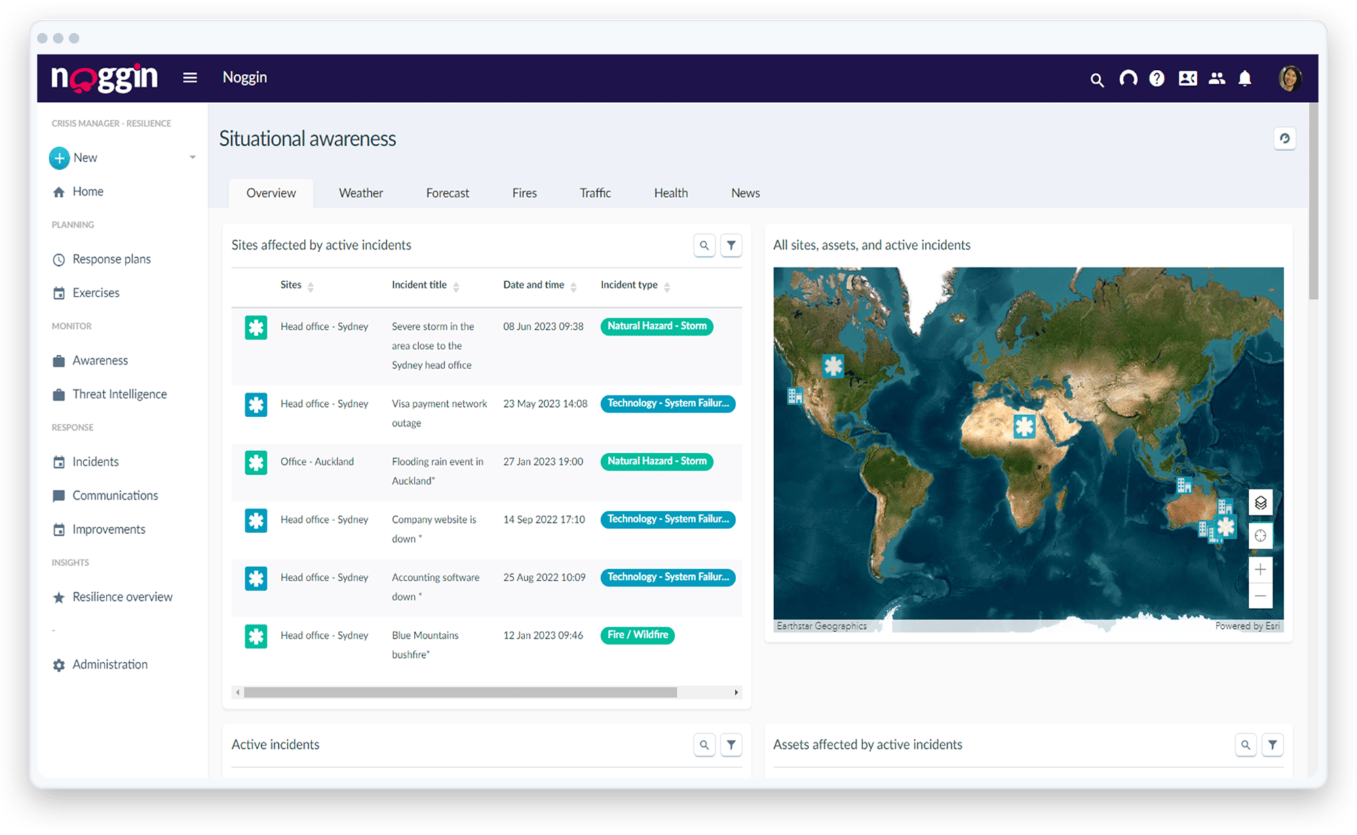Toggle sort on the Sites column
1357x835 pixels.
point(311,286)
